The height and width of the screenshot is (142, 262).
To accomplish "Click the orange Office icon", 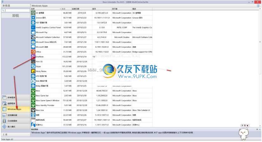I will click(33, 52).
